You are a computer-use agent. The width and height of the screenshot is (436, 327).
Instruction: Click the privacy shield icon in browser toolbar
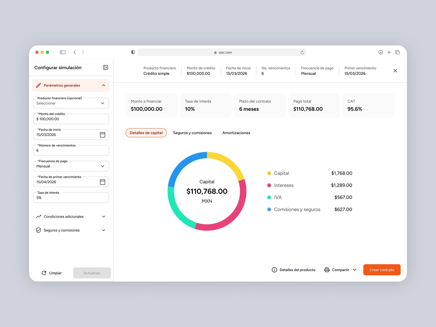(x=133, y=52)
